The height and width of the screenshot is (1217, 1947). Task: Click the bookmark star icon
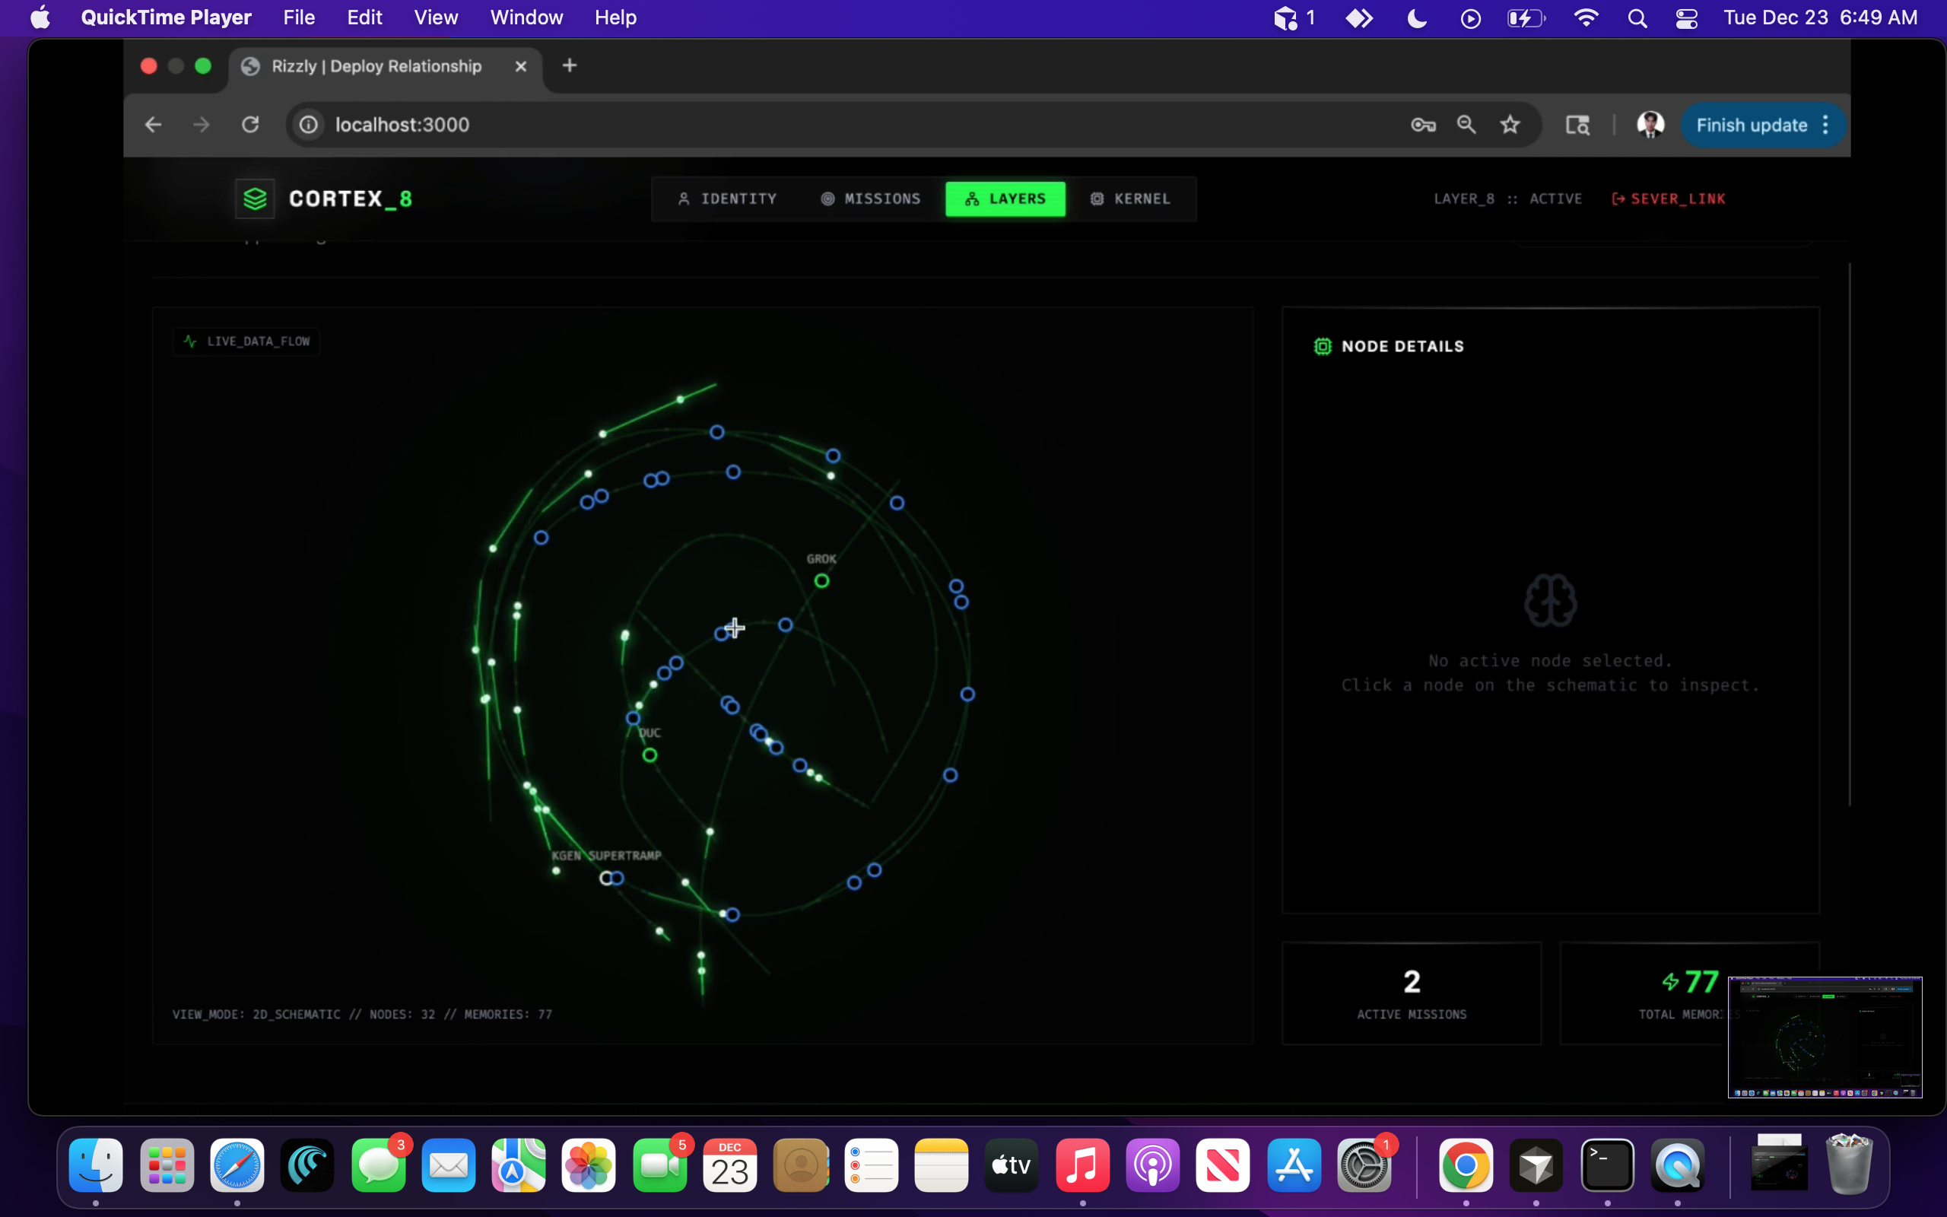tap(1510, 125)
